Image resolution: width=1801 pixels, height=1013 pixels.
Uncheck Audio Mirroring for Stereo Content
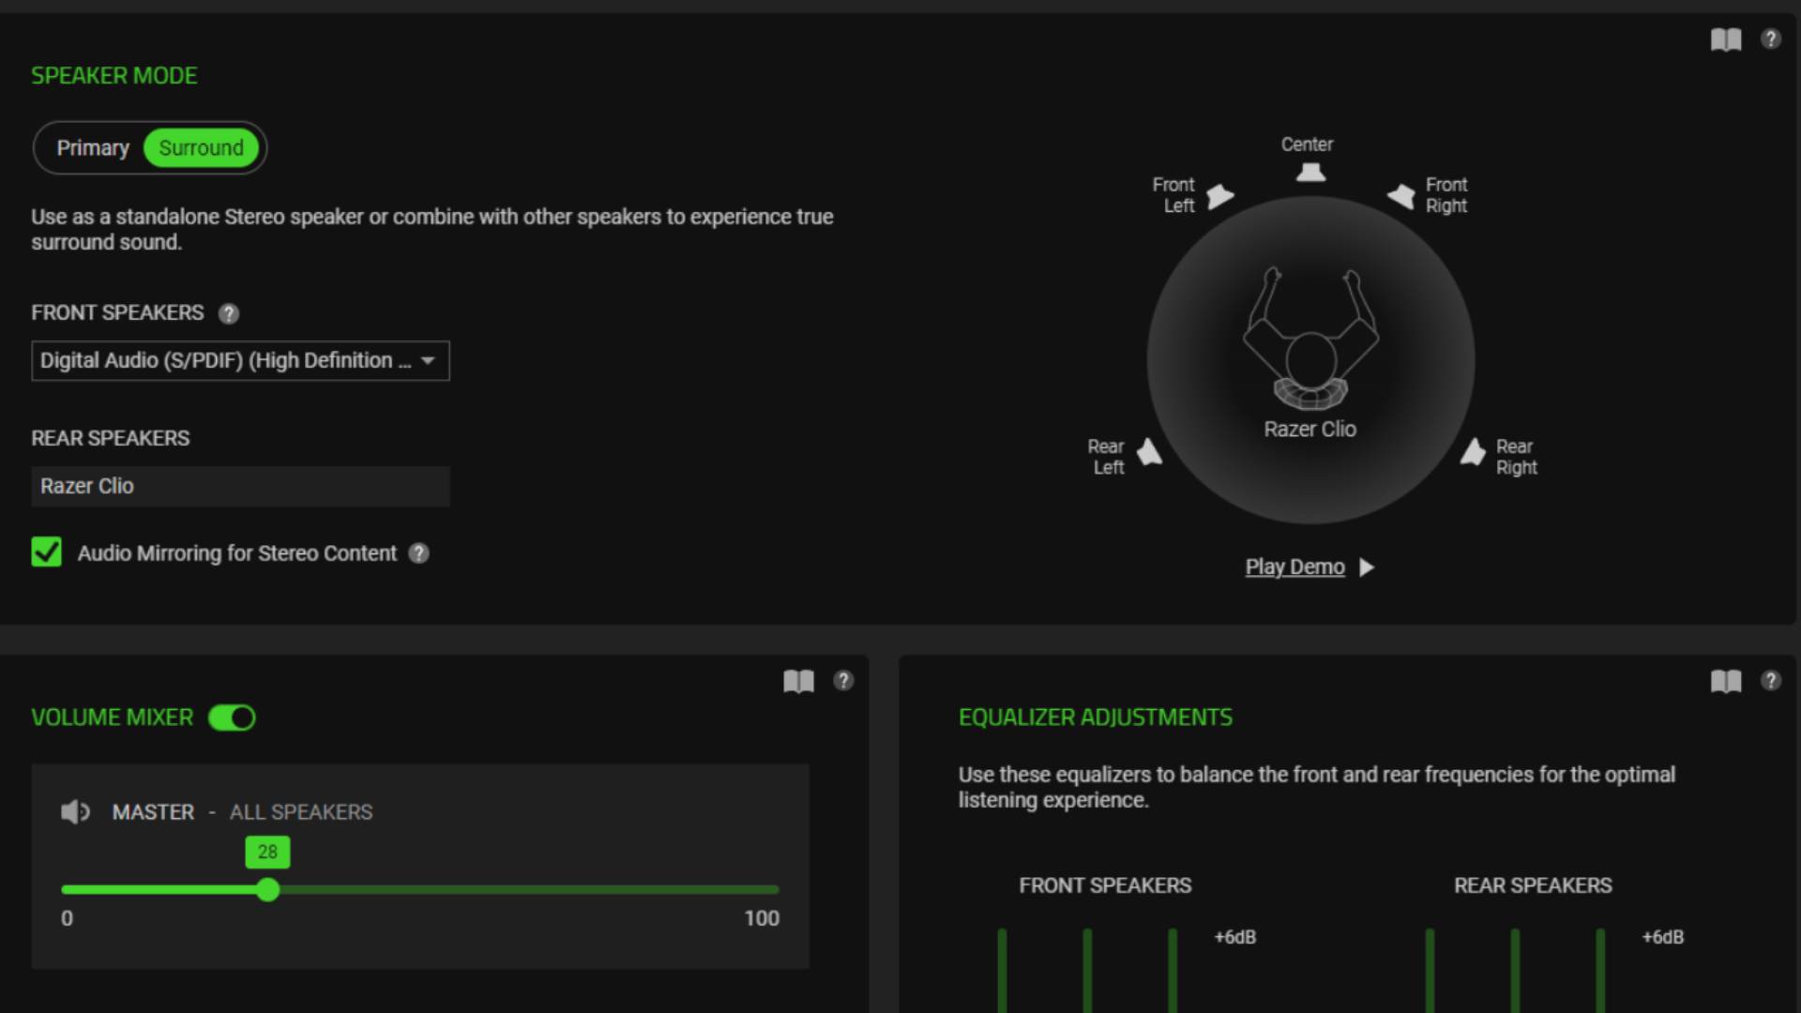pyautogui.click(x=47, y=552)
